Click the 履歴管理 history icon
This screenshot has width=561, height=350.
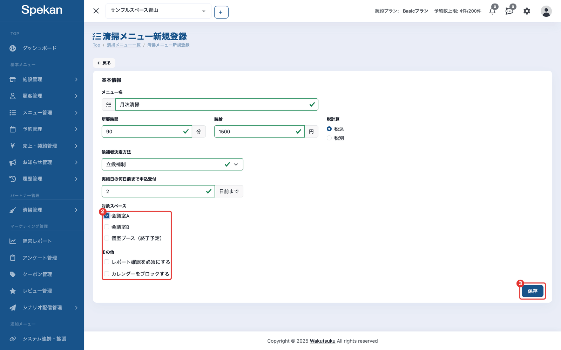[x=13, y=179]
